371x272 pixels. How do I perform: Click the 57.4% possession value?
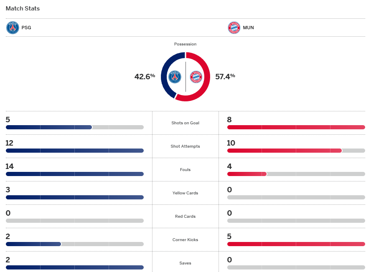click(x=225, y=77)
